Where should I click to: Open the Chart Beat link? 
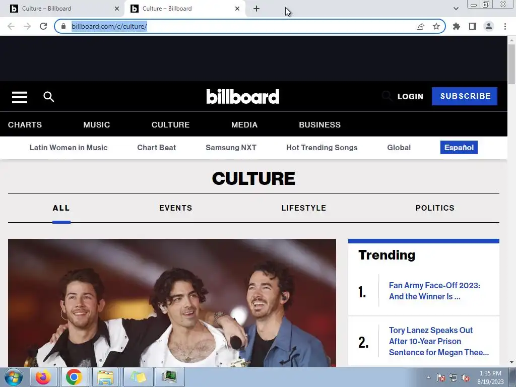pyautogui.click(x=157, y=148)
